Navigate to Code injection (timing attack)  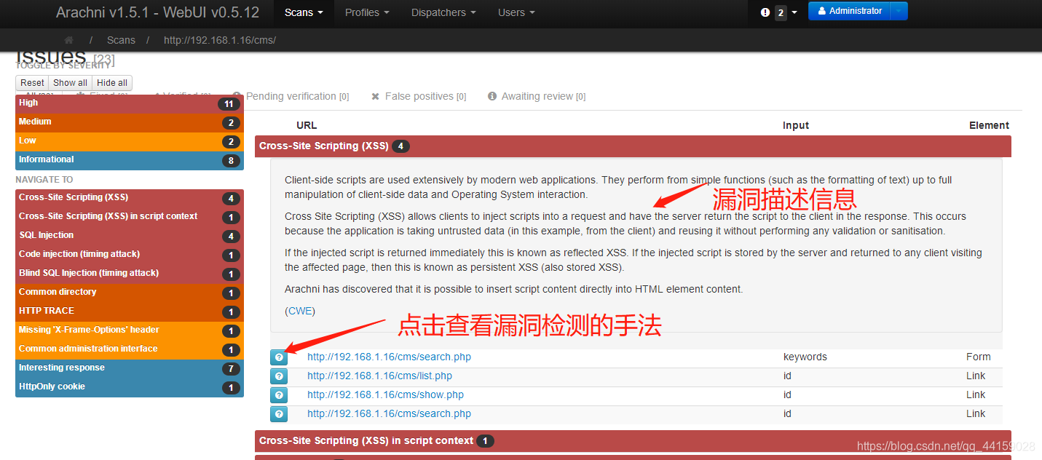point(130,255)
